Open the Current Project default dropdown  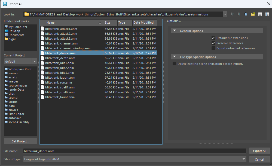tap(35, 61)
